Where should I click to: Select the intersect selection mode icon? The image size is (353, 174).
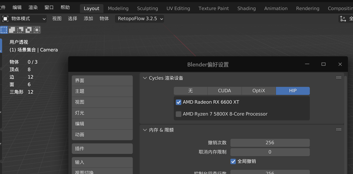37,30
